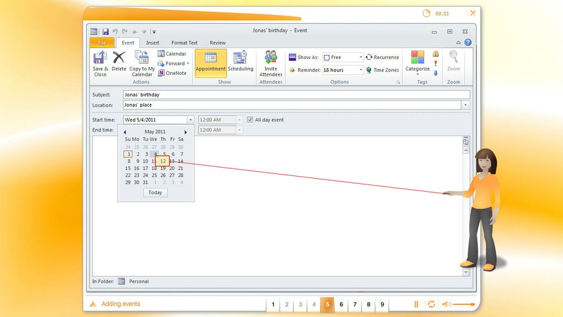Screen dimensions: 563x317
Task: Jump to tutorial step 1
Action: [x=273, y=304]
